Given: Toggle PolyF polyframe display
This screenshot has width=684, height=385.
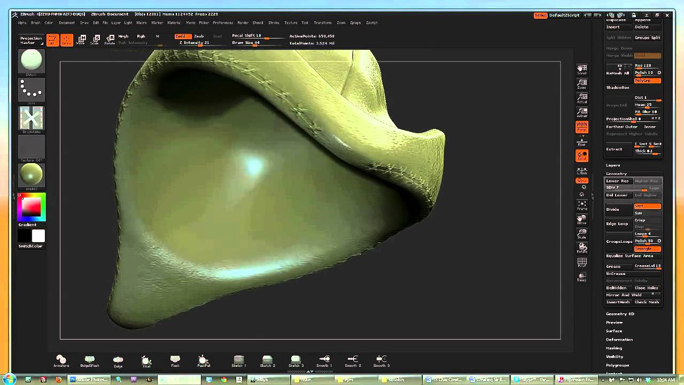Looking at the screenshot, I should (x=582, y=263).
